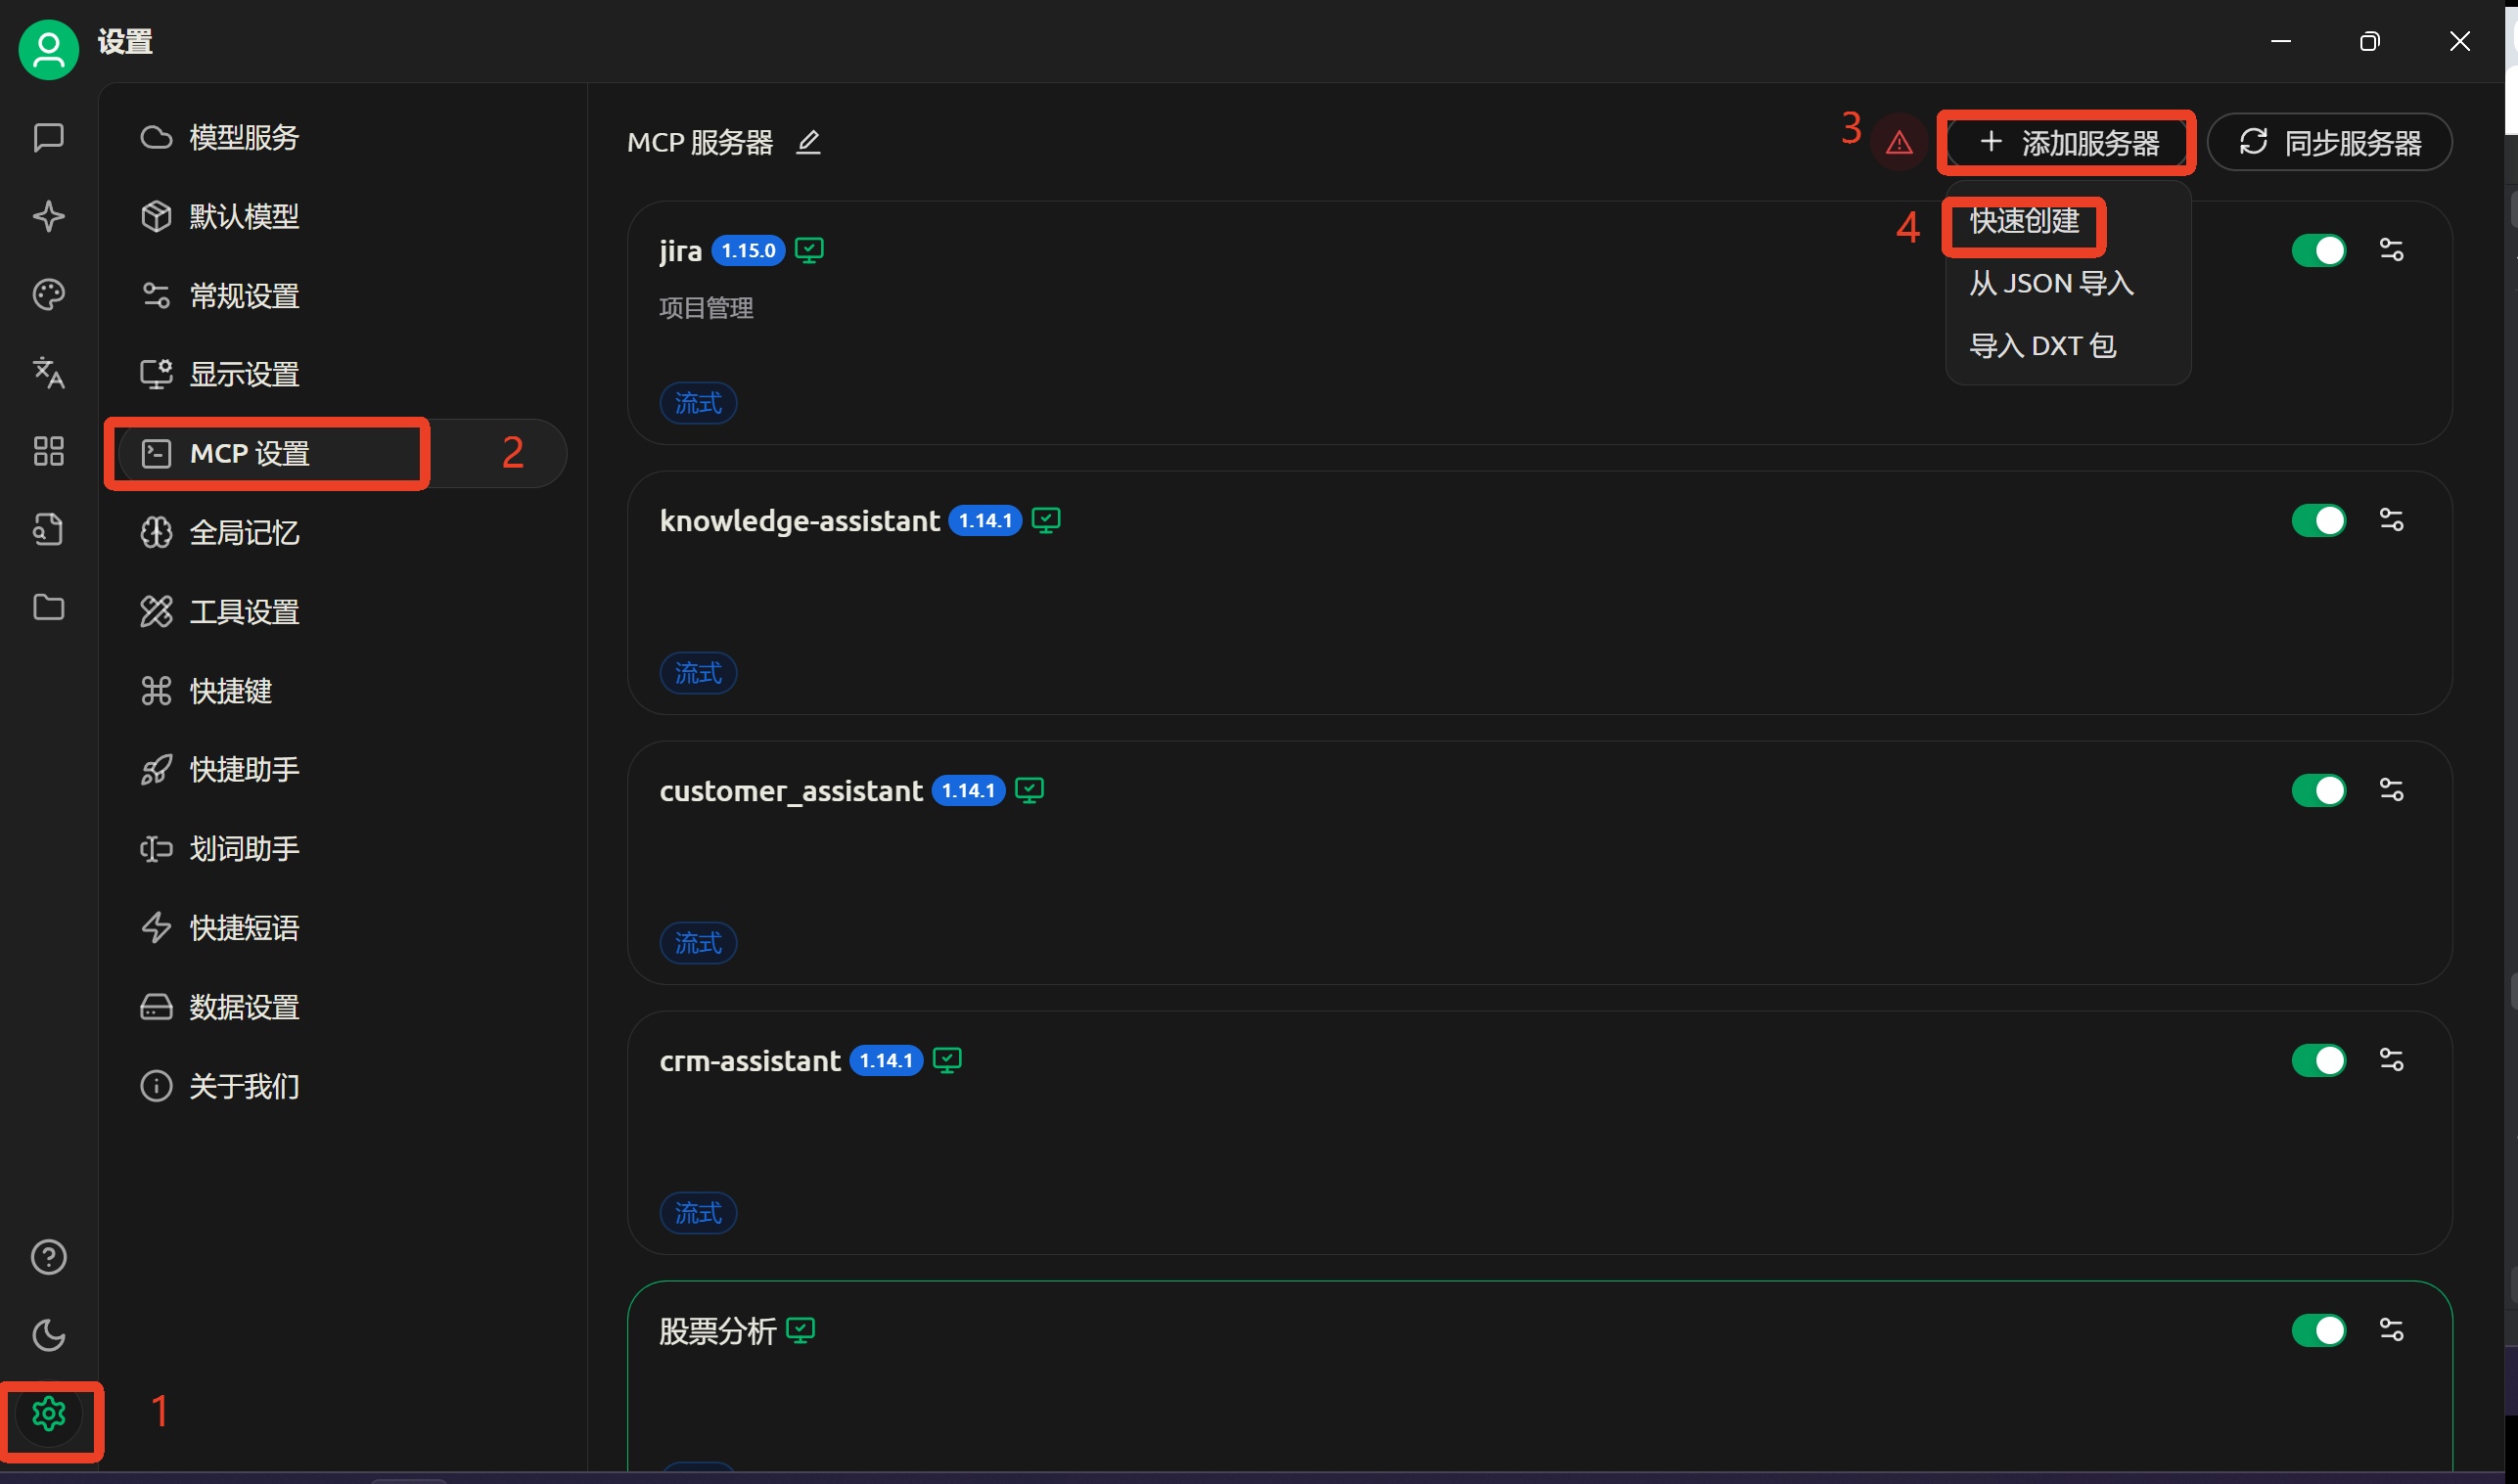Open the 添加服务器 dropdown button

point(2068,143)
